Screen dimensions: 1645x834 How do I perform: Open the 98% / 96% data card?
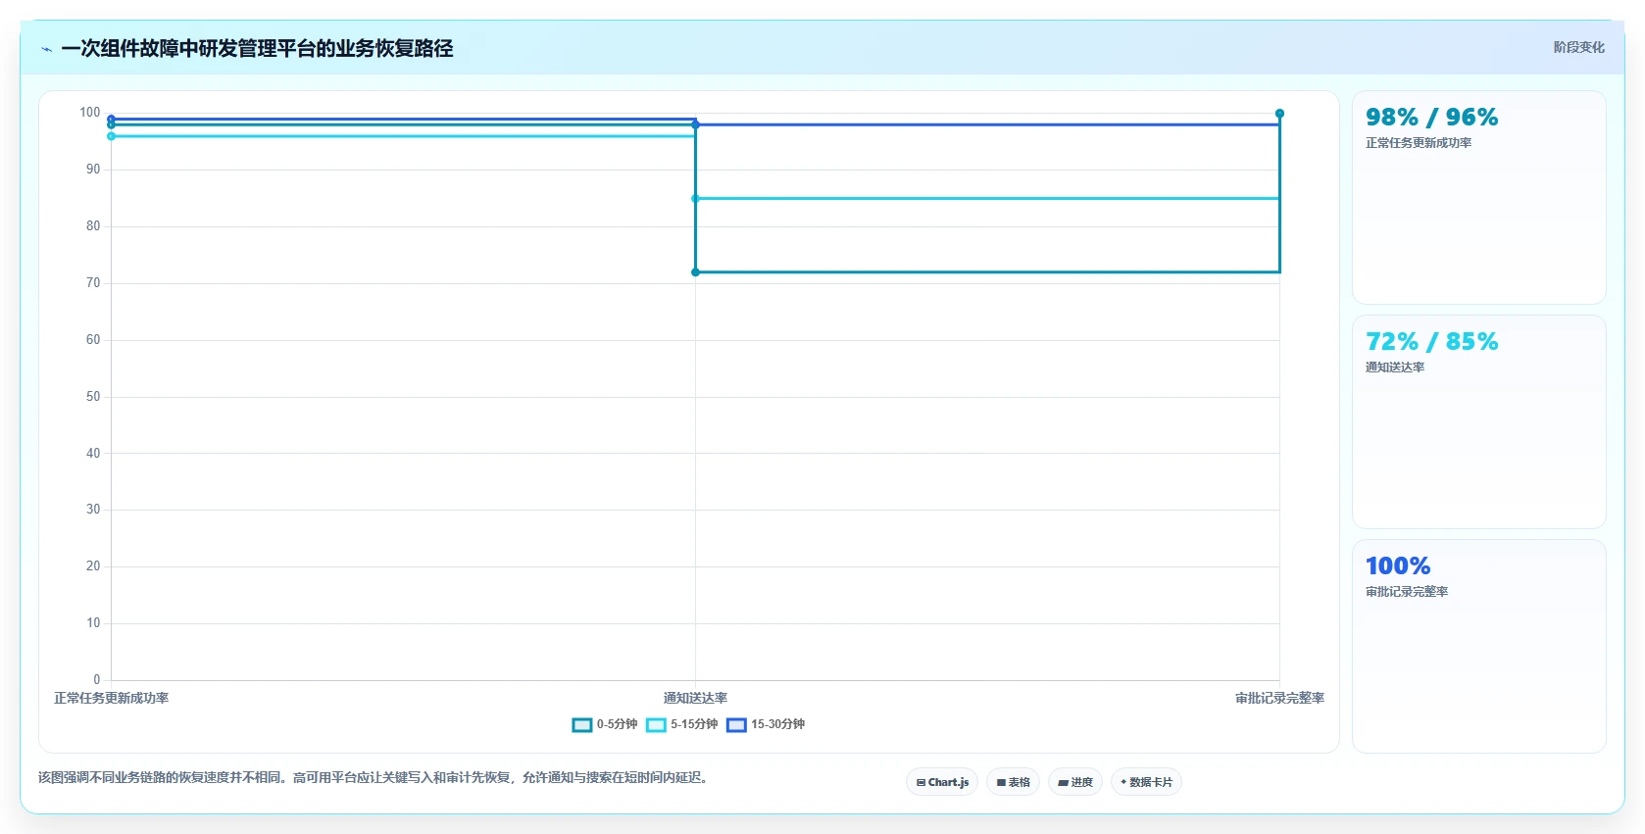coord(1478,197)
